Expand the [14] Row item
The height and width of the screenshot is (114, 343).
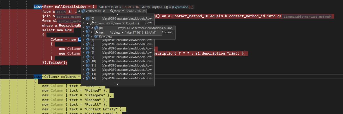pos(83,78)
